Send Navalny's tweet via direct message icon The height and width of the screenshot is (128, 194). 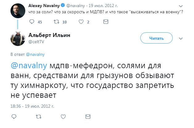point(106,22)
